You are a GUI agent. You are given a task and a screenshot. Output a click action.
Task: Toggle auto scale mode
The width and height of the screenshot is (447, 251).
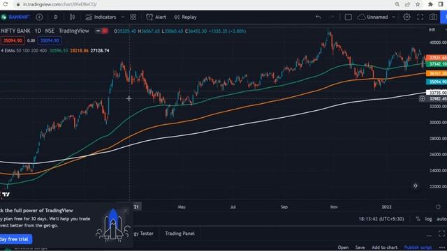[x=441, y=219]
